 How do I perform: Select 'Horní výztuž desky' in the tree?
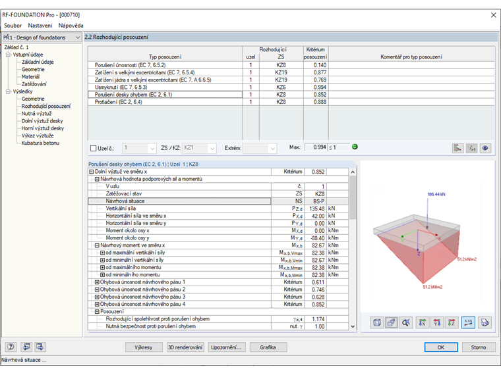pyautogui.click(x=42, y=128)
